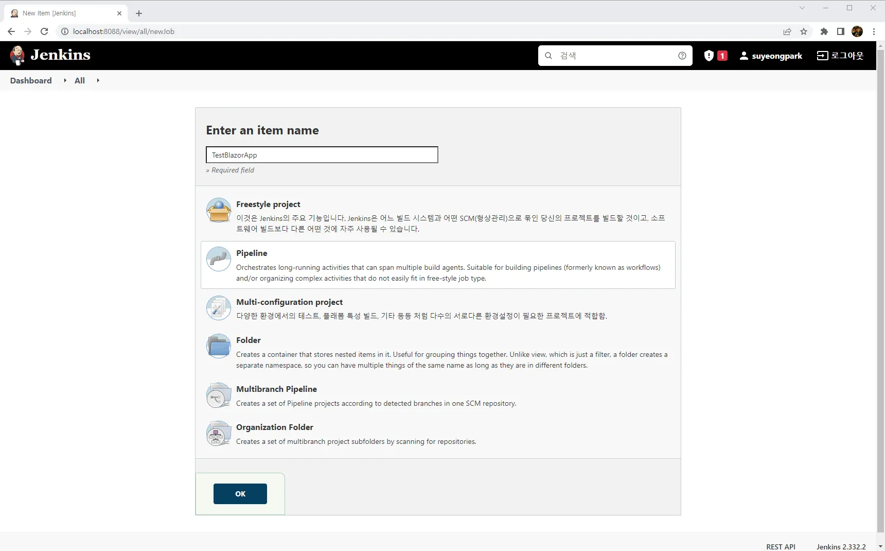Viewport: 885px width, 551px height.
Task: Click the localhost address bar URL
Action: [123, 31]
